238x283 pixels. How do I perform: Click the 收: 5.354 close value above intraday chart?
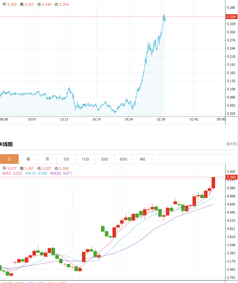[62, 4]
